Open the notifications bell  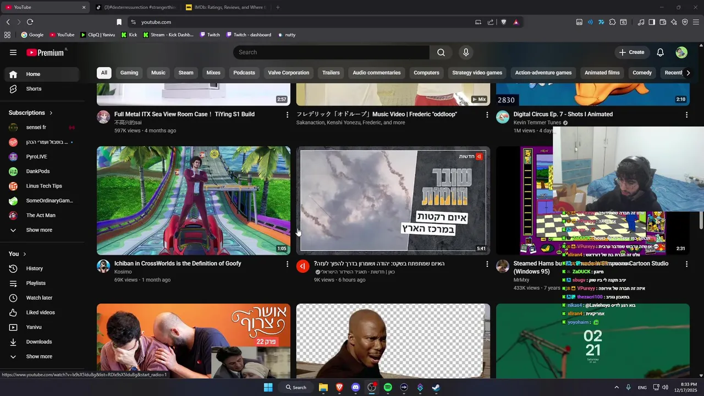click(661, 52)
